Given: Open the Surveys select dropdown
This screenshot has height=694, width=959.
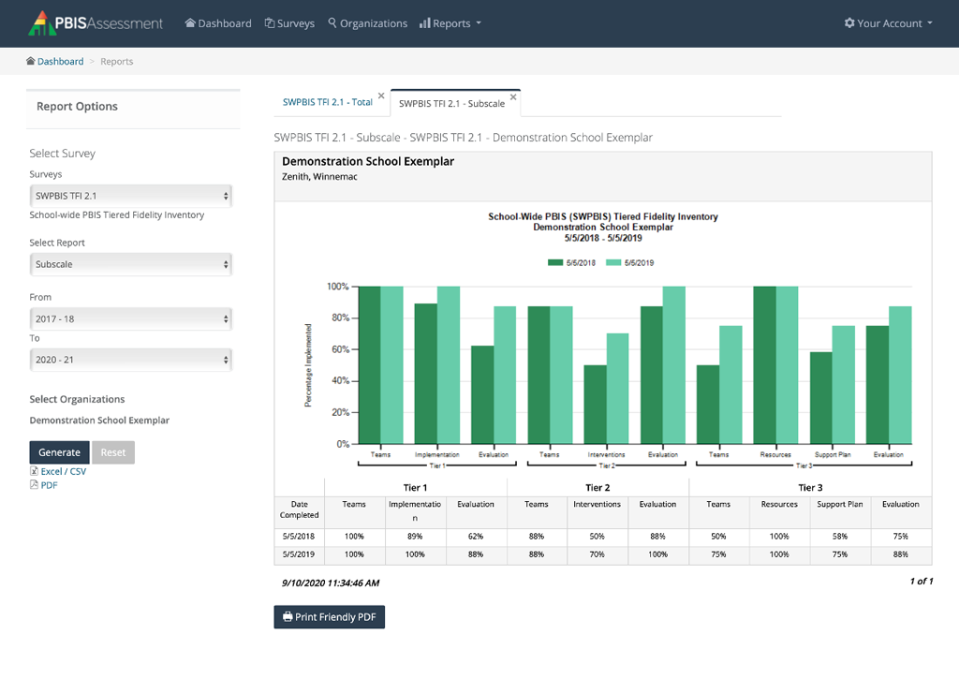Looking at the screenshot, I should (x=131, y=196).
